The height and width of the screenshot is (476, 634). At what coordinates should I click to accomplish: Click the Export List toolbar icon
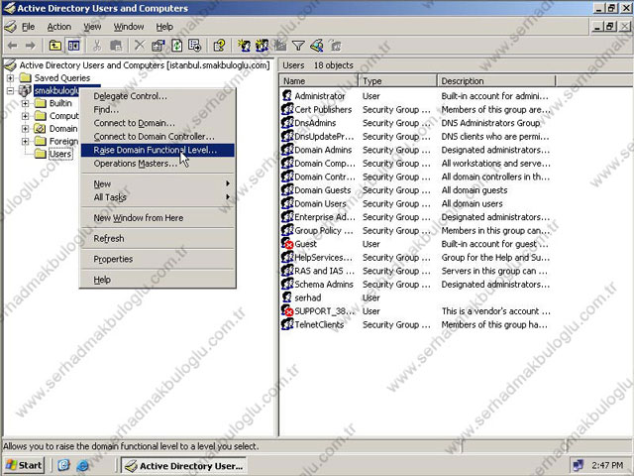coord(195,46)
